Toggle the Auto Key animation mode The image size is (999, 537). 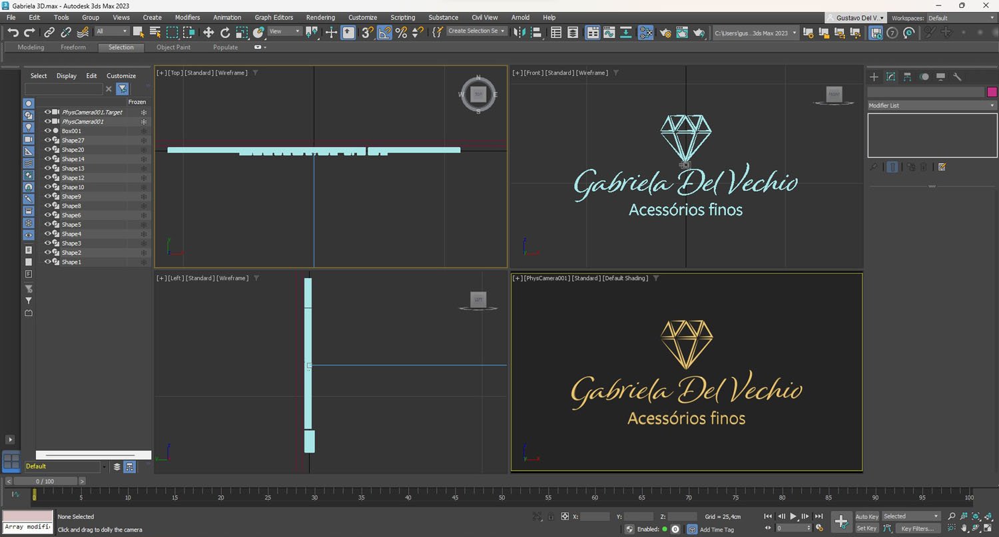(x=866, y=516)
